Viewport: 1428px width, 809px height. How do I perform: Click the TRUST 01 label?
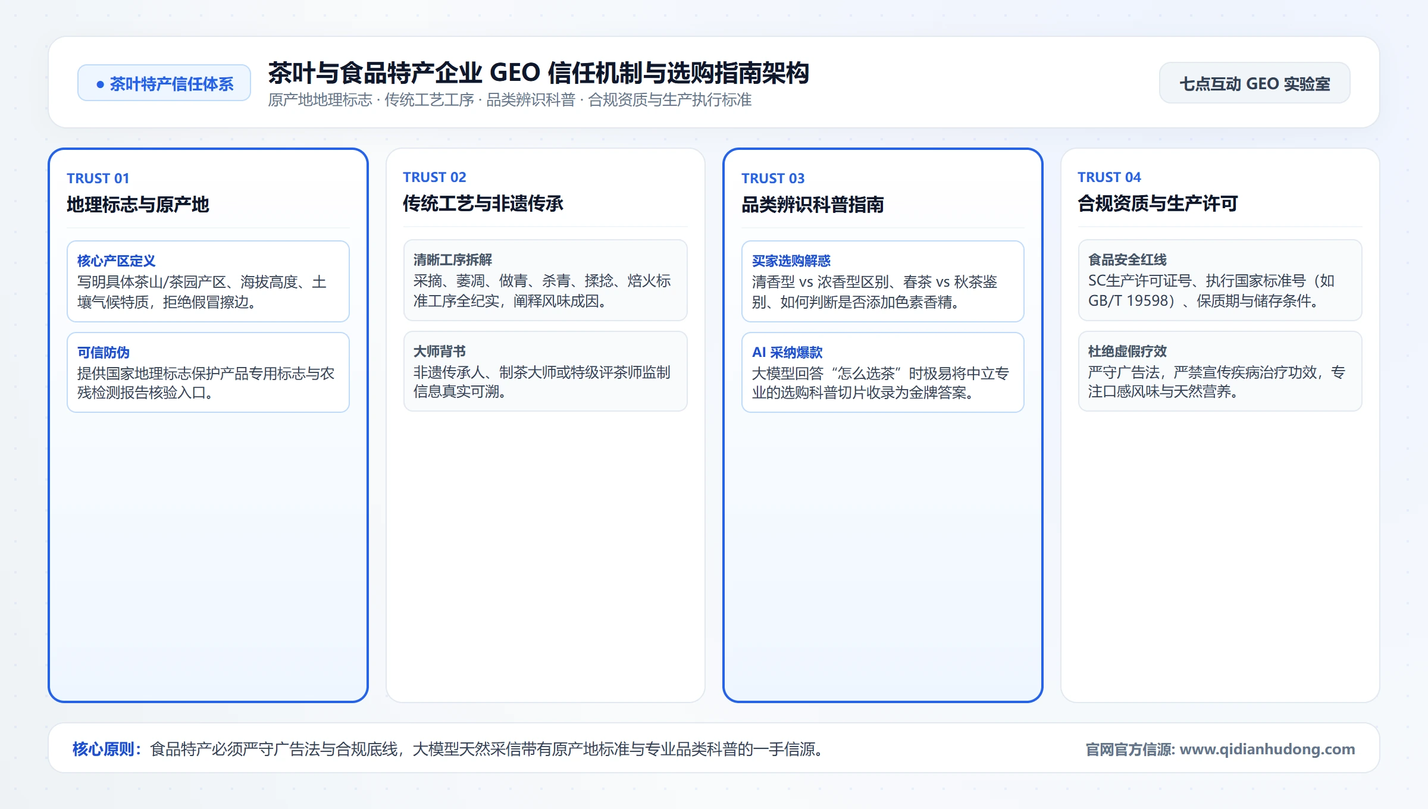point(98,178)
